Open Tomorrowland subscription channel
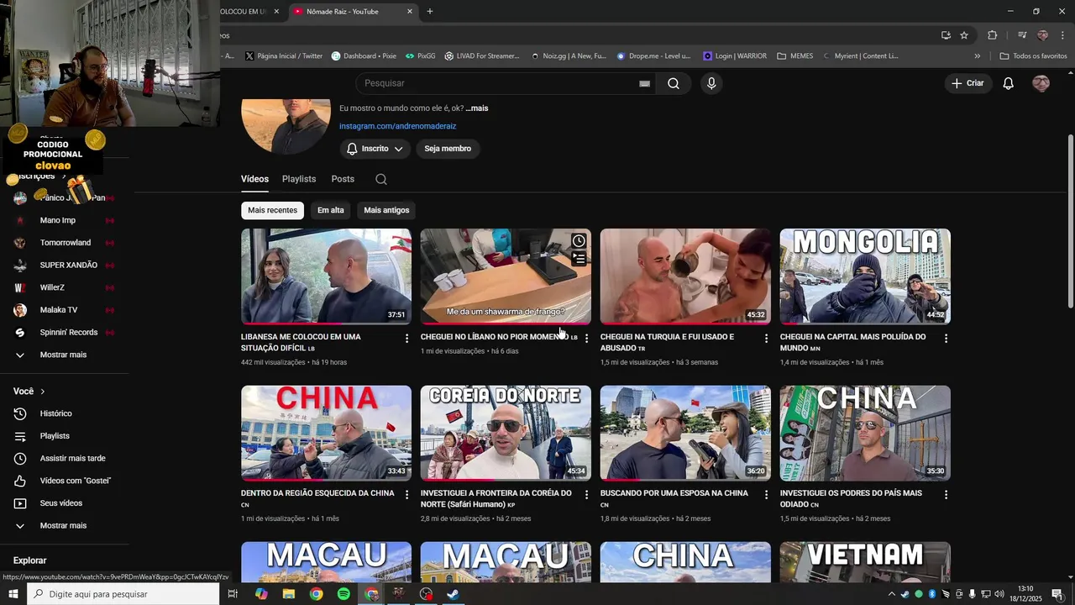 (66, 243)
